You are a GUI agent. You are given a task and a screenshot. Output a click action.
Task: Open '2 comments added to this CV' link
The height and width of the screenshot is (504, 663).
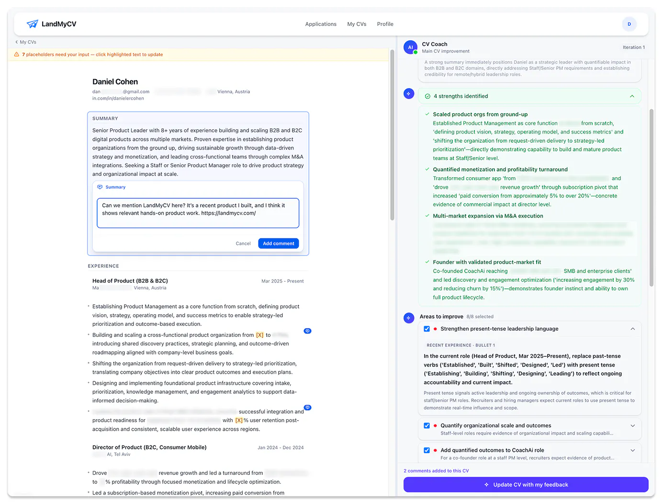pyautogui.click(x=436, y=471)
